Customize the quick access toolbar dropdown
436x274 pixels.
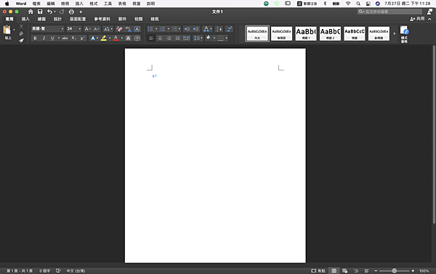[81, 12]
